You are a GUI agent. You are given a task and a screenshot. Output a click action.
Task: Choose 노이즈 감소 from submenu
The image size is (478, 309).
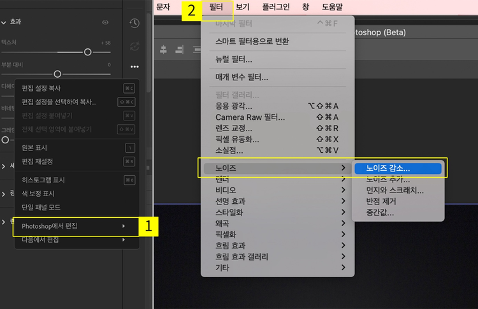(398, 168)
